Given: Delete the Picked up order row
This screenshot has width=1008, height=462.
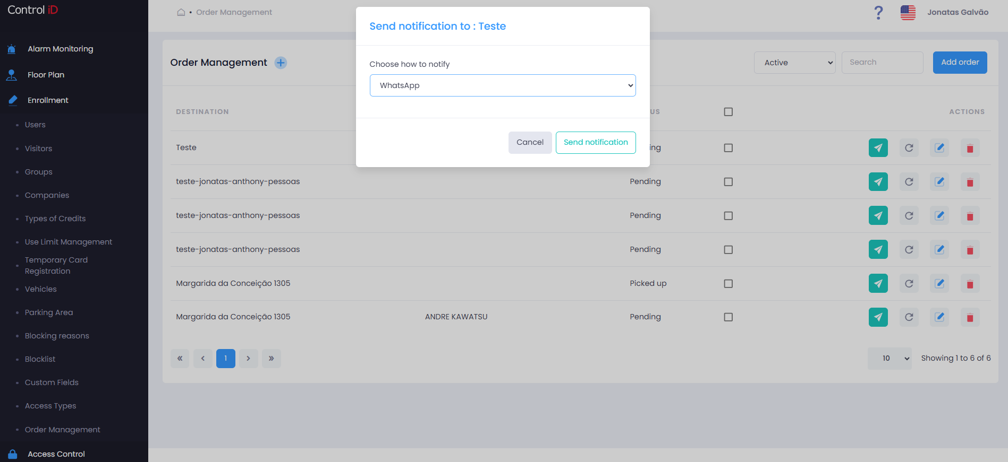Looking at the screenshot, I should click(x=970, y=284).
